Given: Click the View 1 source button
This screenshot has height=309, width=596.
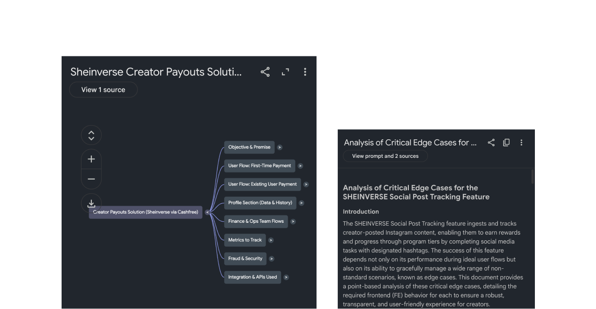Looking at the screenshot, I should tap(103, 90).
